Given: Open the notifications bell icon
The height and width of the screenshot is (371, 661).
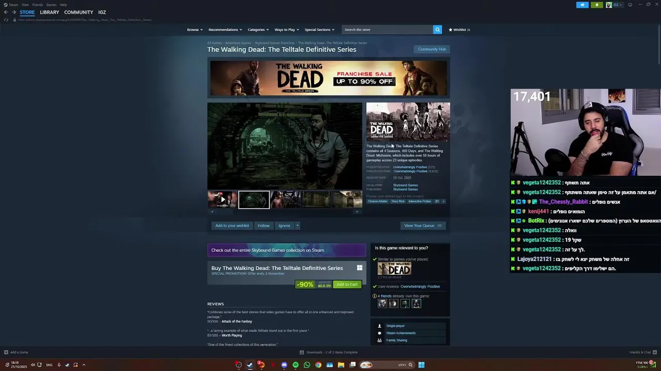Looking at the screenshot, I should pos(597,5).
